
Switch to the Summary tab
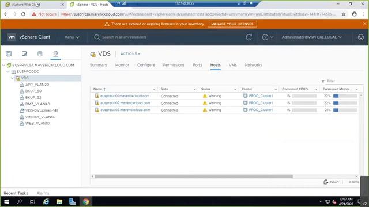[99, 65]
